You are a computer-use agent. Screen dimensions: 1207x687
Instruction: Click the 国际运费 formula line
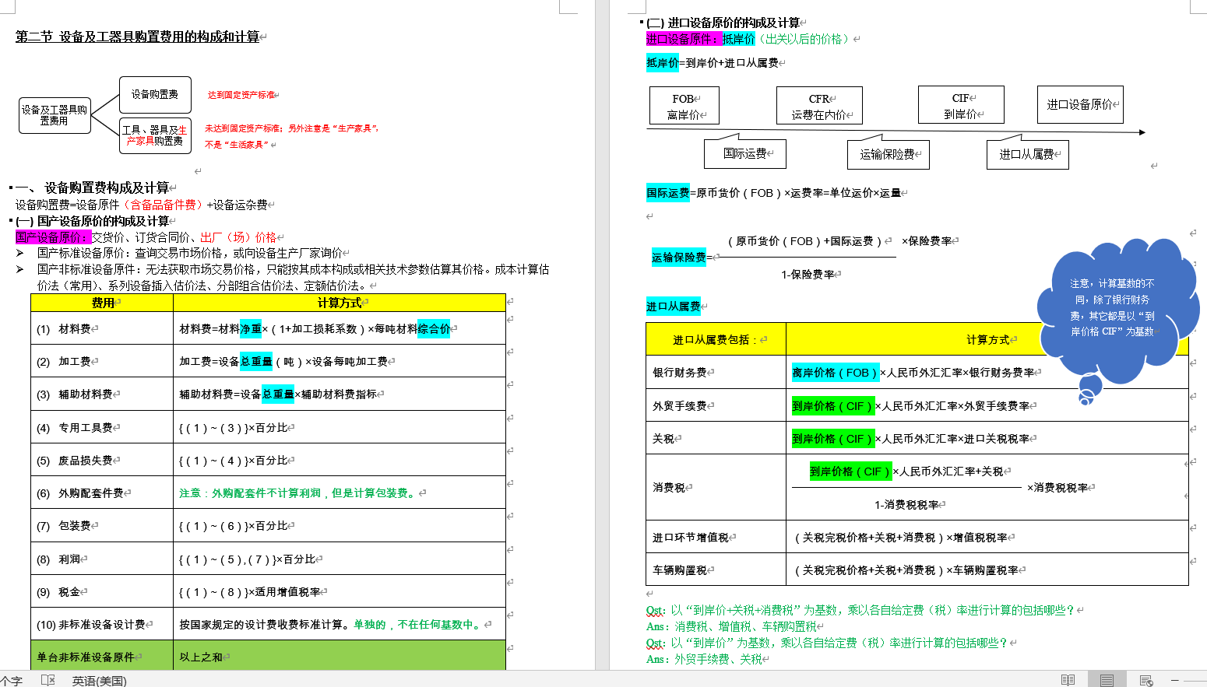point(774,192)
